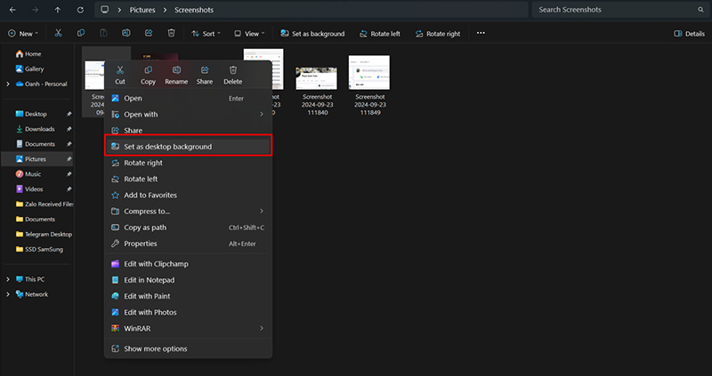Viewport: 712px width, 376px height.
Task: Open the See more ellipsis toolbar menu
Action: coord(481,34)
